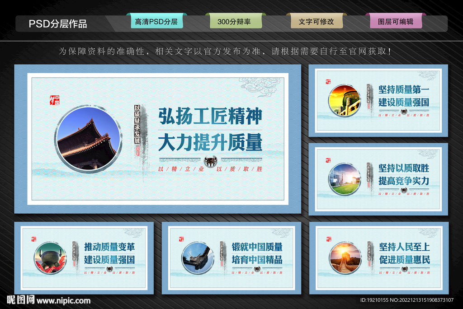The image size is (463, 309).
Task: Click the circular bronze cauldron photo
Action: 50,257
